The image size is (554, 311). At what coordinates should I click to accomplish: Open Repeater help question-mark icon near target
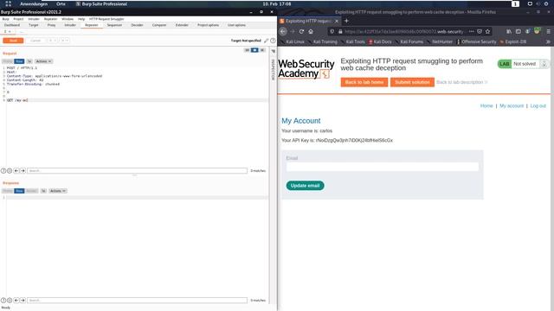(x=273, y=41)
